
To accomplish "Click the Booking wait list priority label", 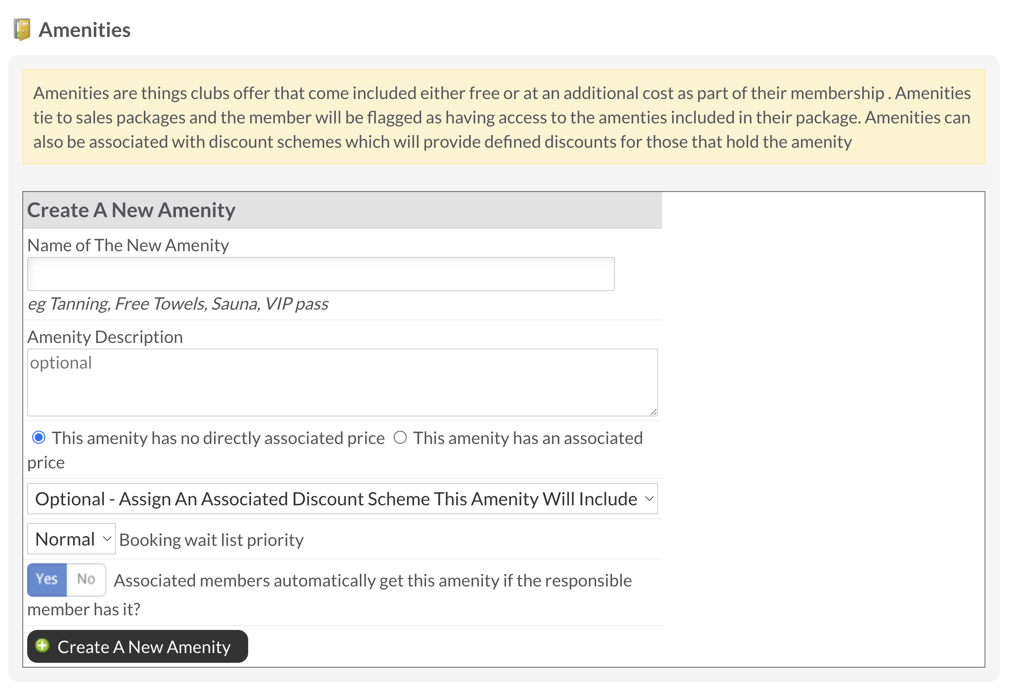I will (211, 540).
